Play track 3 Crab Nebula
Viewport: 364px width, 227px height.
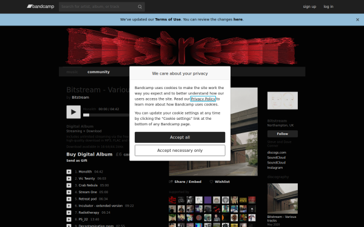pos(69,185)
